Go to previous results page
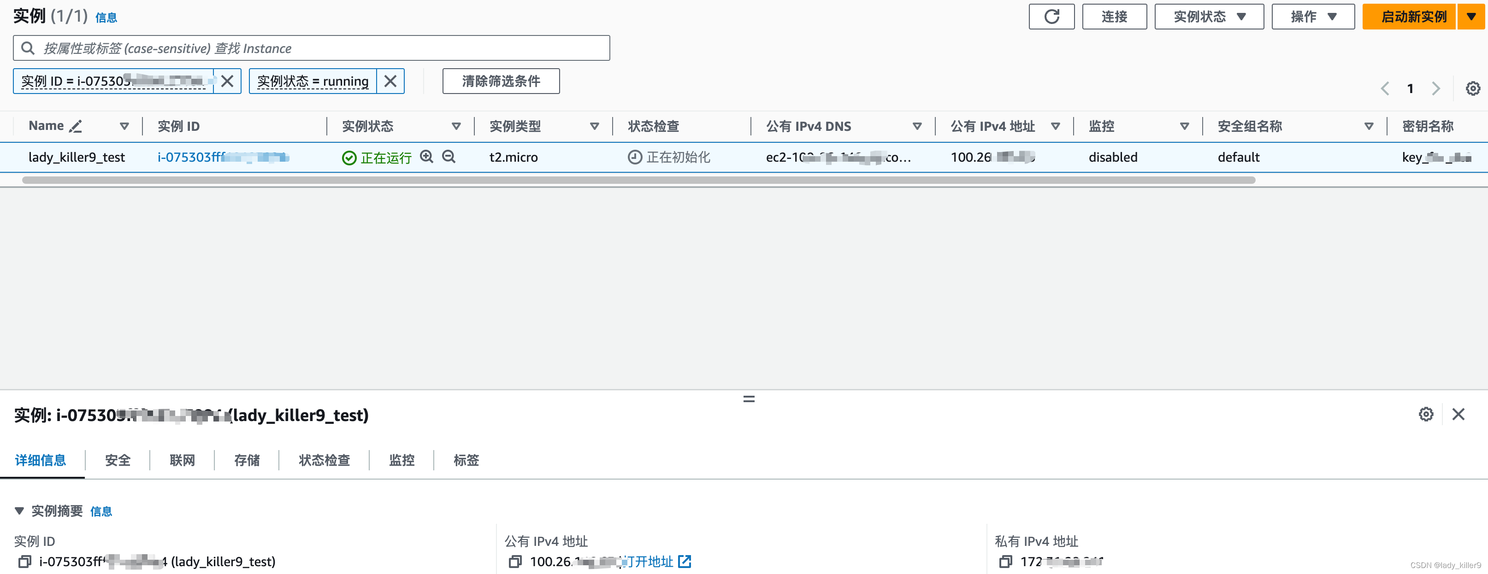The image size is (1488, 574). click(1385, 88)
